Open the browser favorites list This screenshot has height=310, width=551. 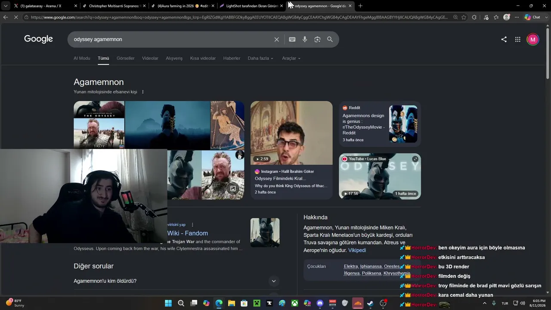(x=496, y=17)
